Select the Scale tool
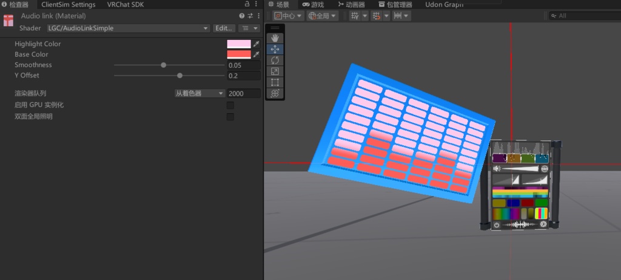This screenshot has height=280, width=621. [275, 71]
